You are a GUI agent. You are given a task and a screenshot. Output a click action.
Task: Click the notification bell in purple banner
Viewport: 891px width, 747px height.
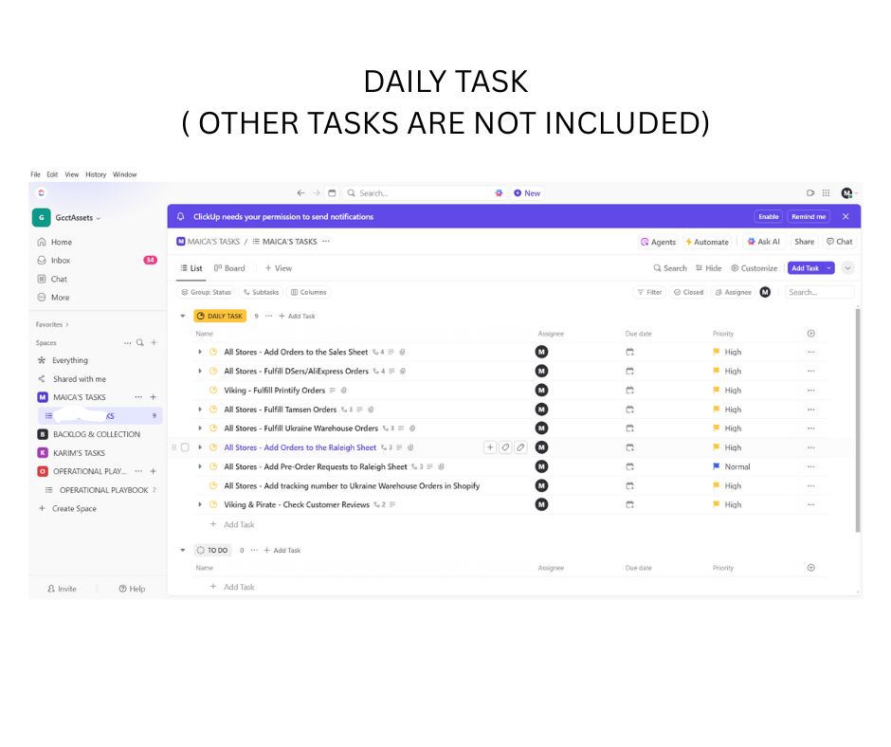click(x=181, y=216)
